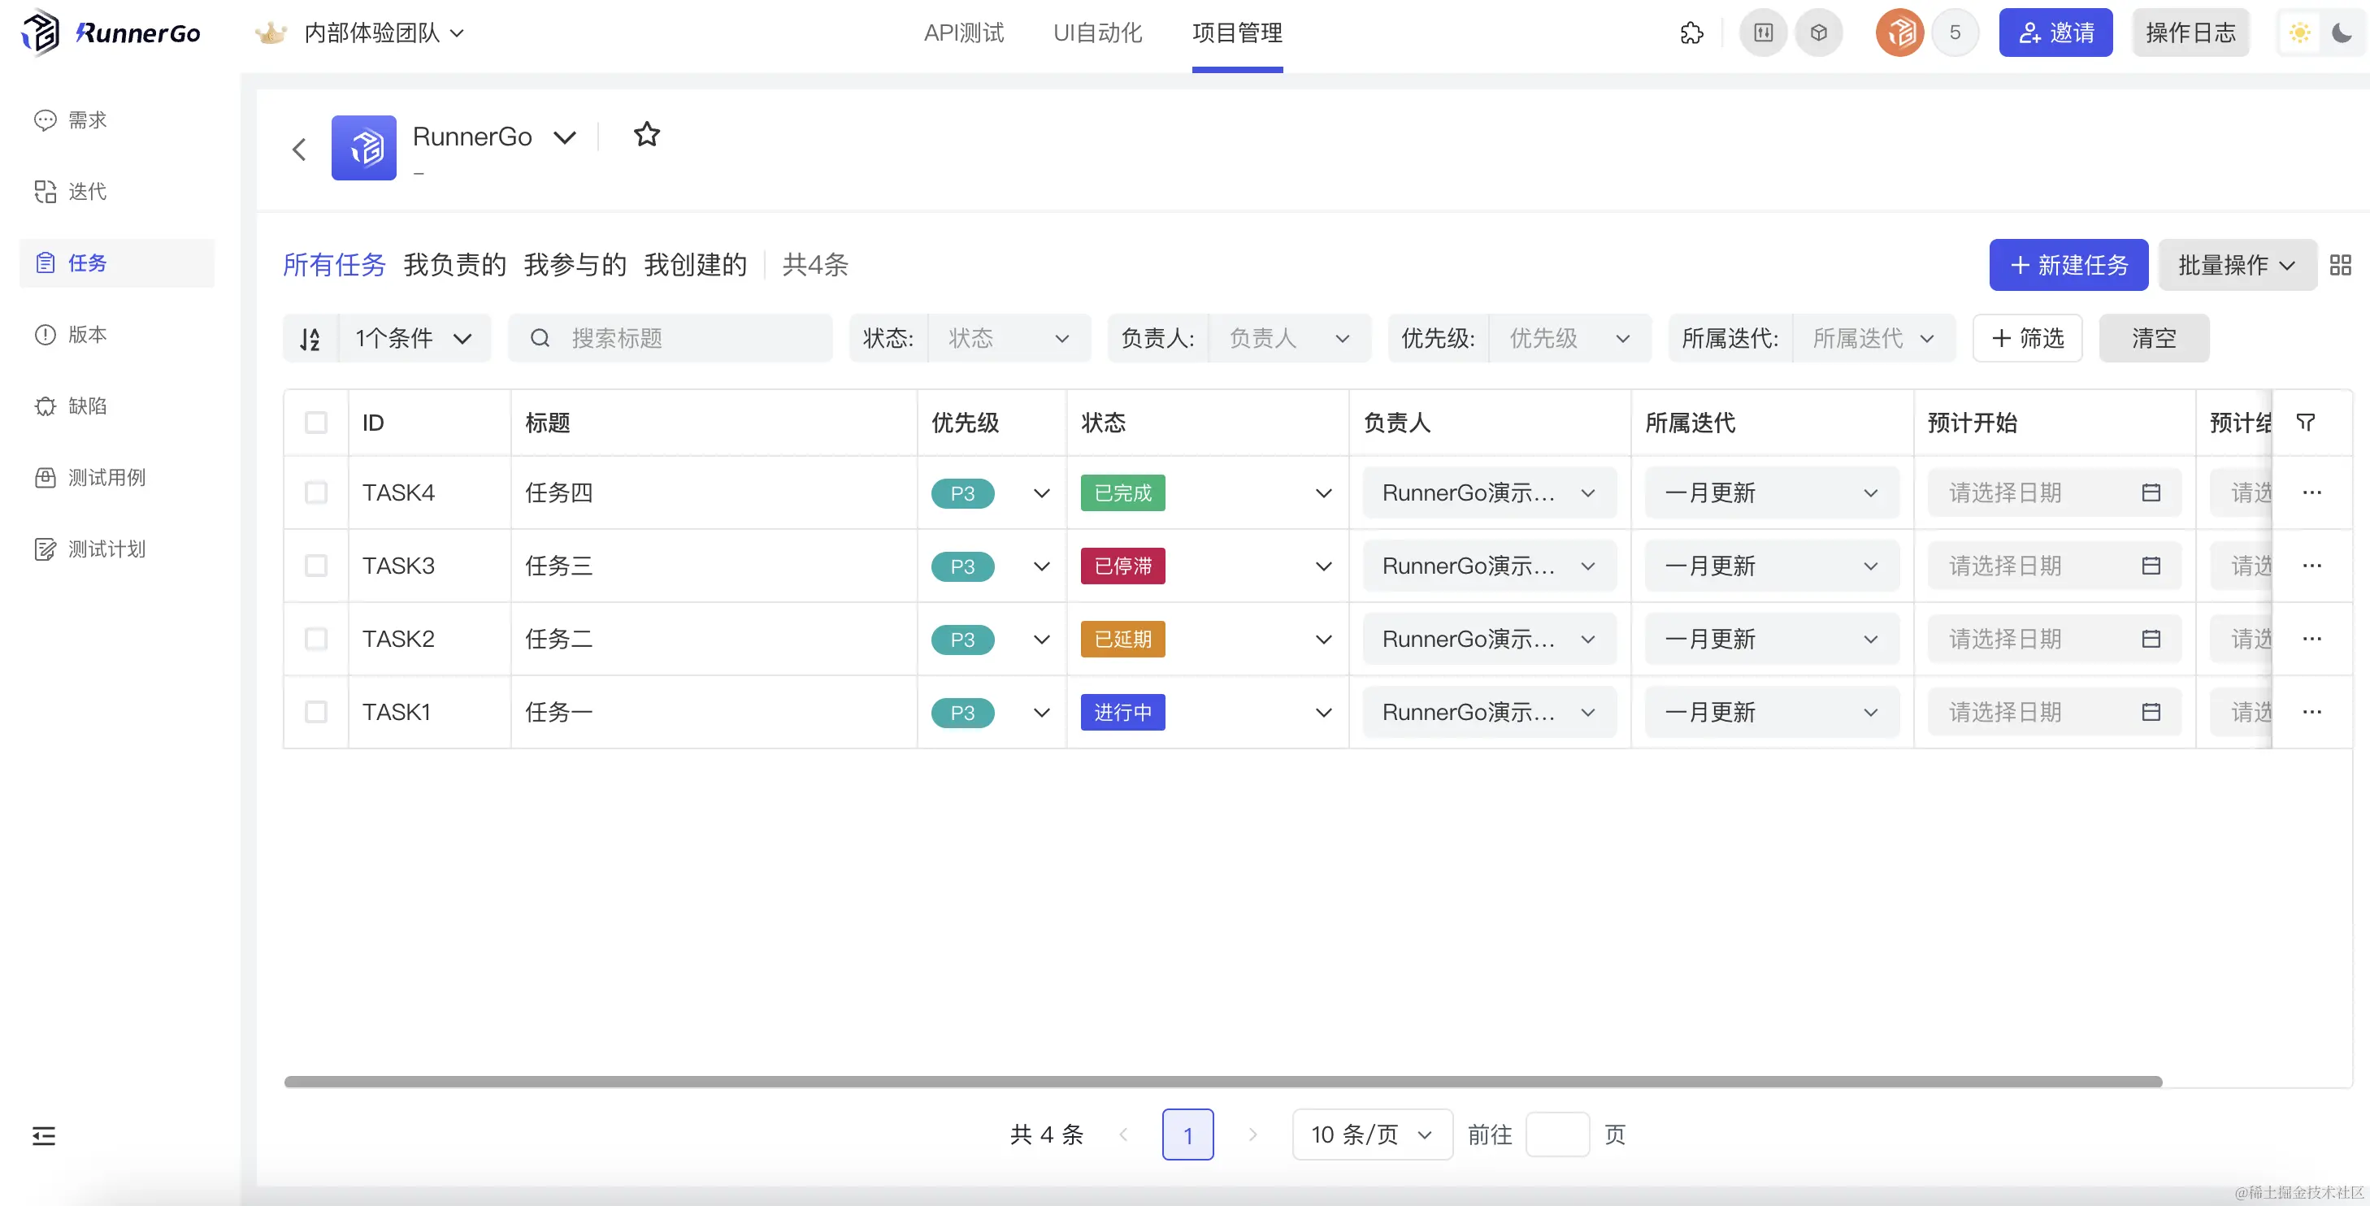Screen dimensions: 2370x1206
Task: Toggle the select-all checkbox in table header
Action: click(x=315, y=423)
